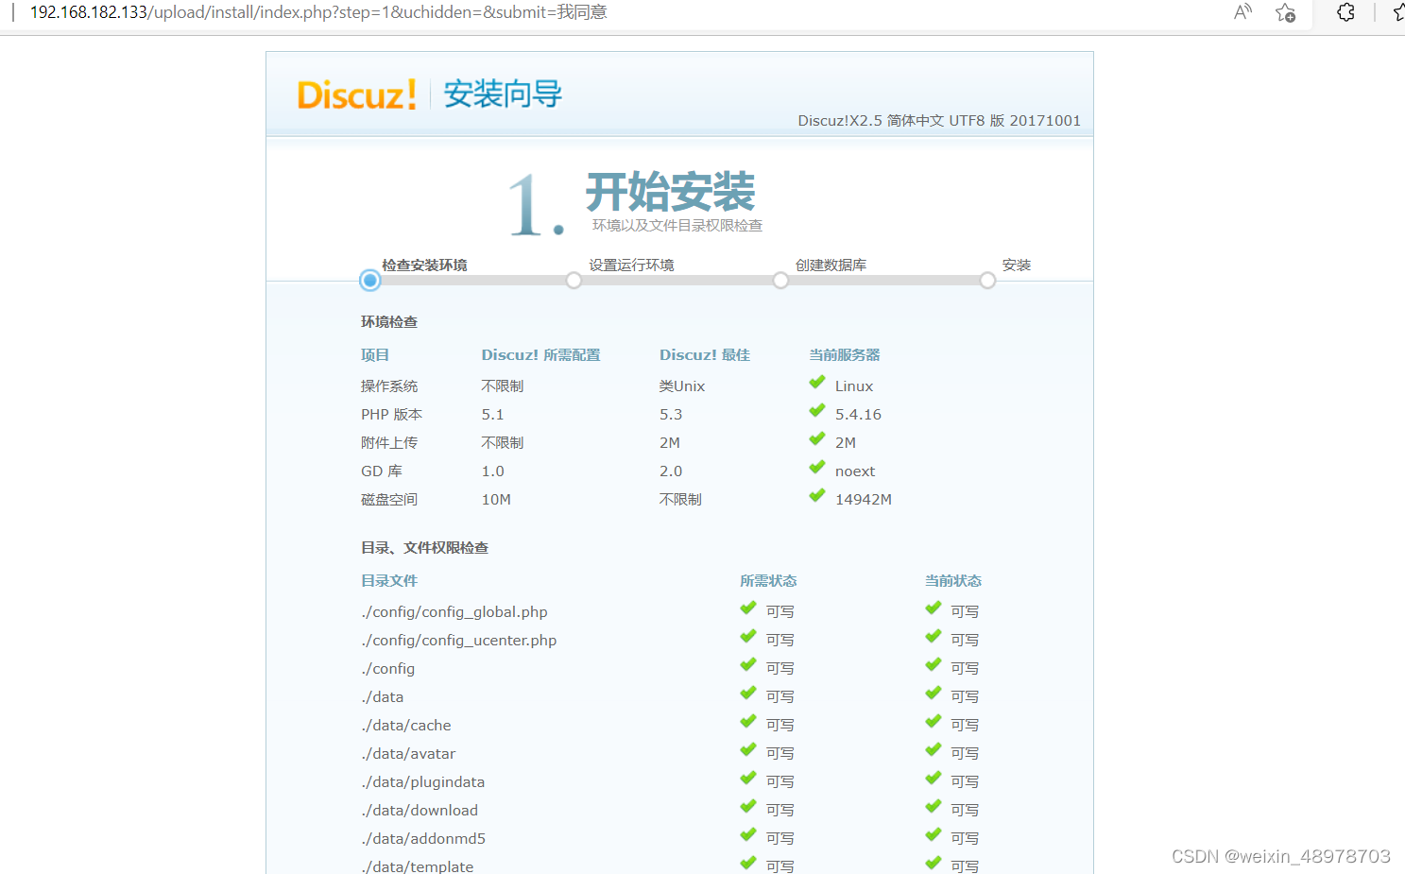Image resolution: width=1405 pixels, height=874 pixels.
Task: Click current-status check for ./data row
Action: tap(934, 694)
